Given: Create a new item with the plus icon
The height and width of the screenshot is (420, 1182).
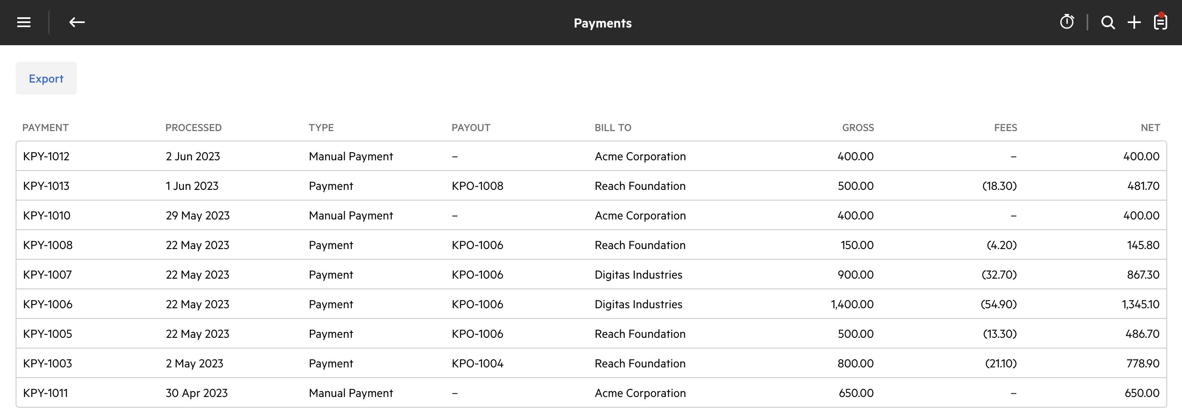Looking at the screenshot, I should [1134, 22].
